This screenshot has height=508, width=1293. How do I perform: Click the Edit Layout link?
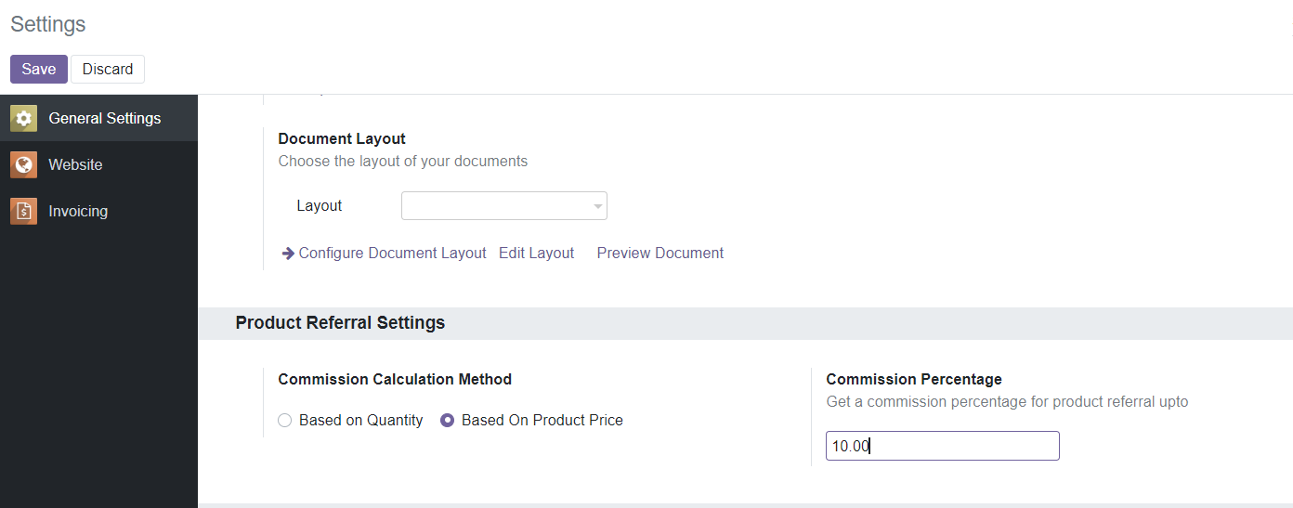pos(536,253)
